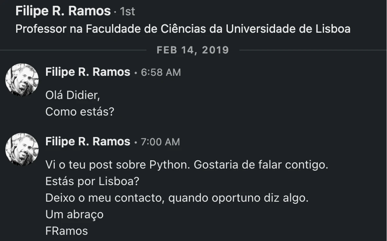Click the 'Um abraço' closing line
The width and height of the screenshot is (387, 241).
point(74,214)
